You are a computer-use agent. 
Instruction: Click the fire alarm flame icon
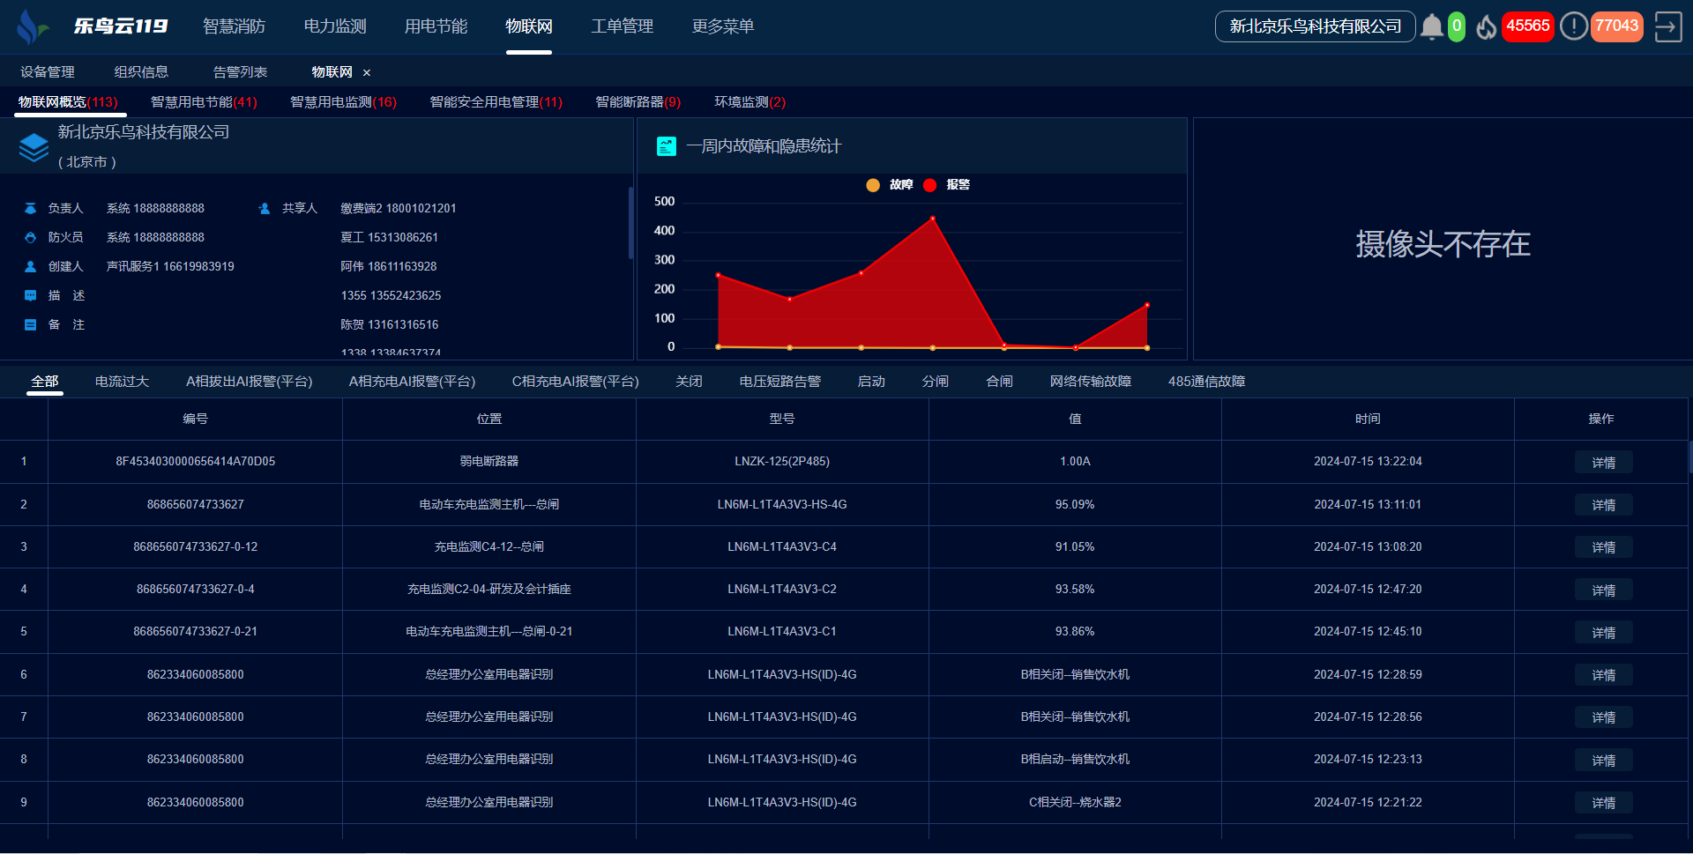coord(1486,26)
